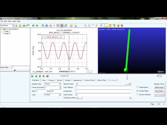This screenshot has width=167, height=125.
Task: Click the expand viewport layout icon
Action: [114, 26]
